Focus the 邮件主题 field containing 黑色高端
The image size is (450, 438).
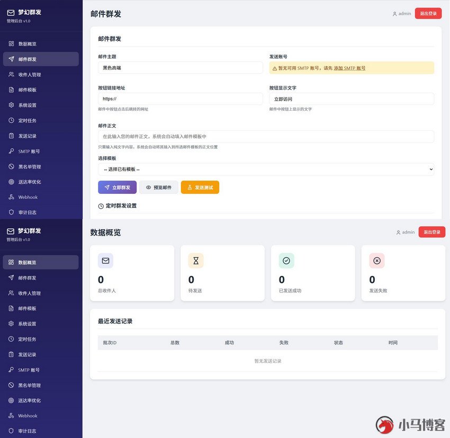(181, 68)
